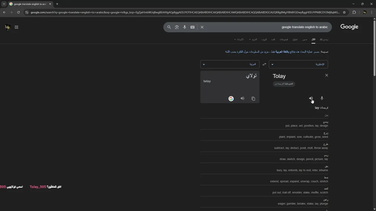The width and height of the screenshot is (376, 211).
Task: Click the row wager, gamble, betake, stake
Action: (x=264, y=202)
